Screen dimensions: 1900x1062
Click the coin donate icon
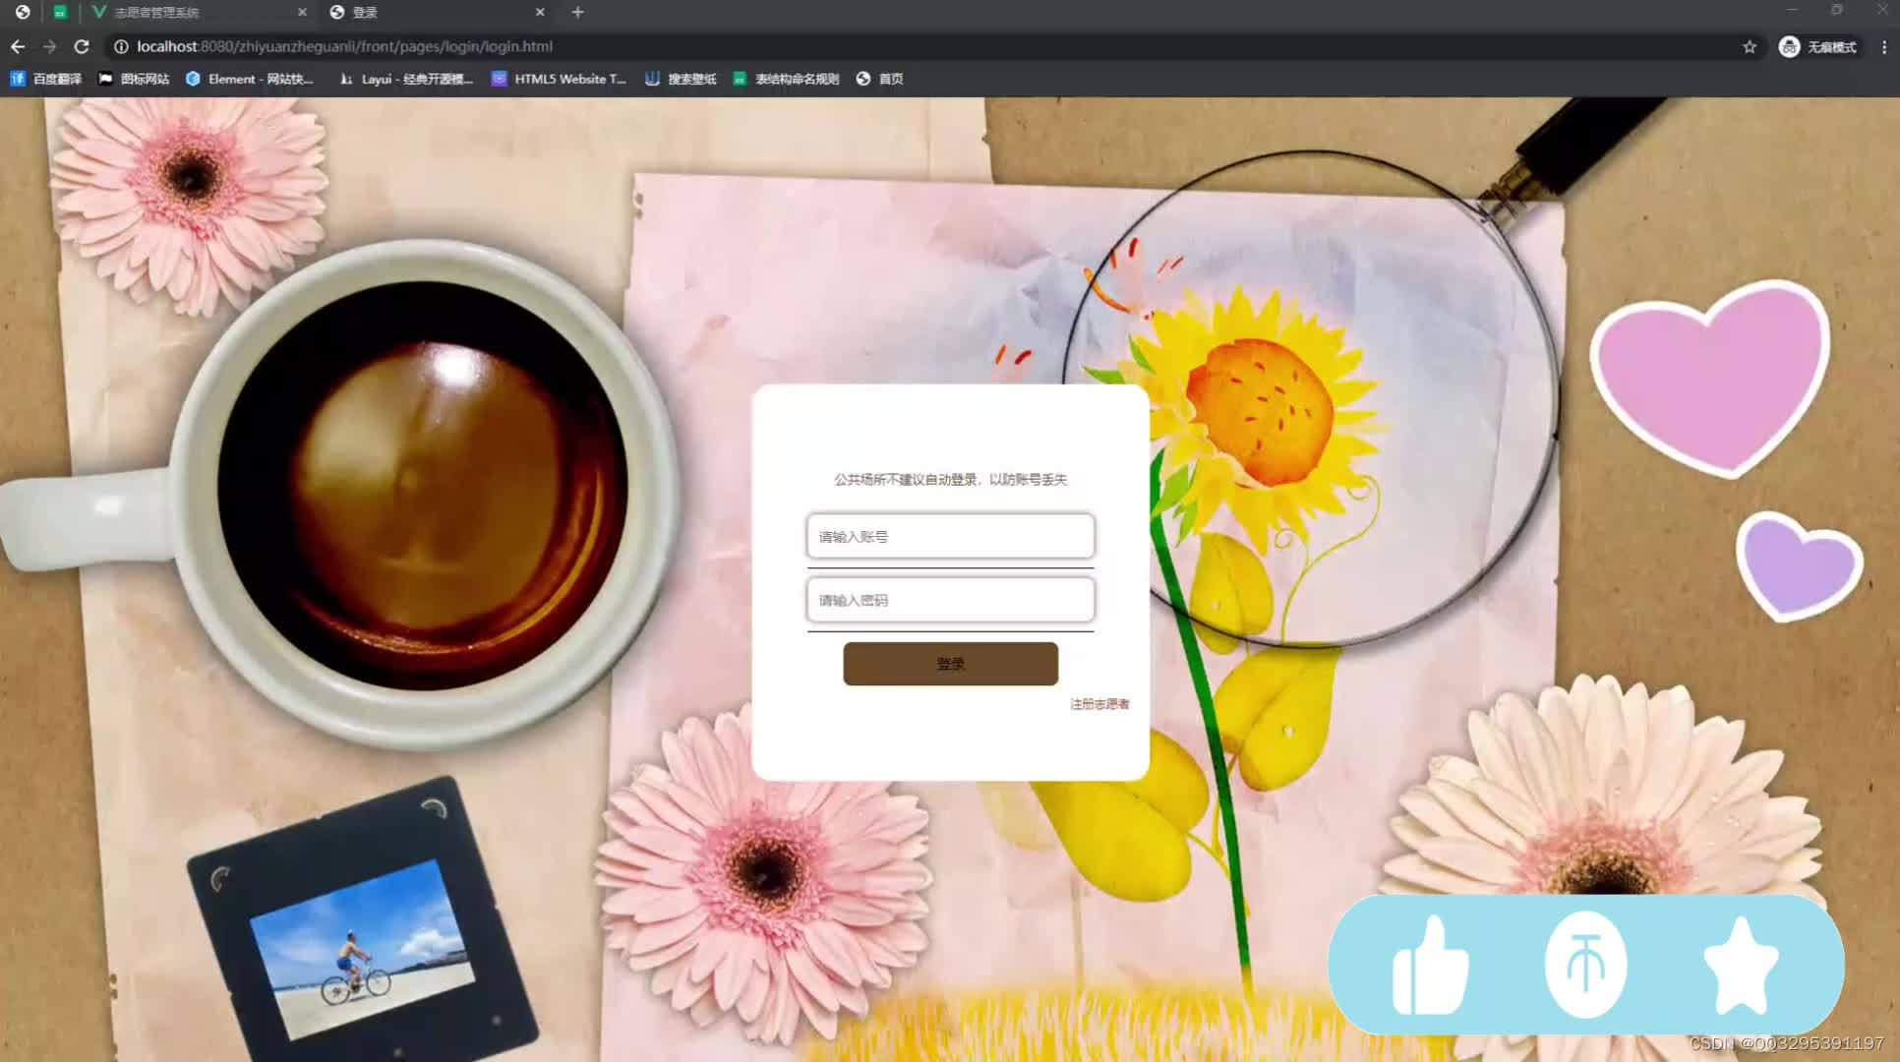click(x=1585, y=965)
